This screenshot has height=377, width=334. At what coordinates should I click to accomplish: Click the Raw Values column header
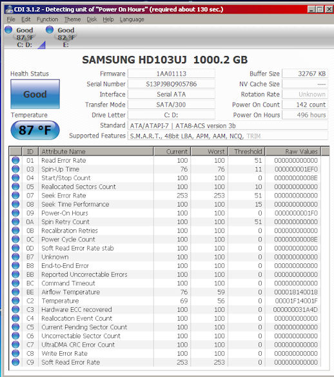point(293,152)
